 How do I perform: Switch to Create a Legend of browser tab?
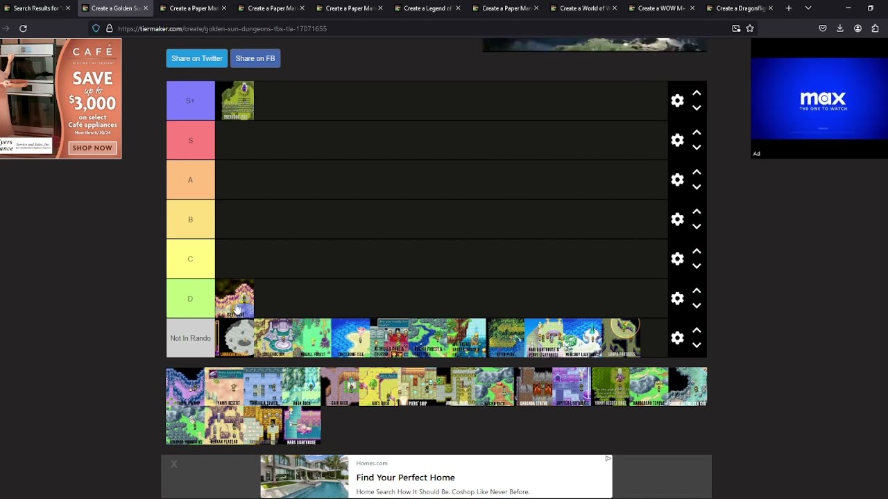pyautogui.click(x=427, y=8)
